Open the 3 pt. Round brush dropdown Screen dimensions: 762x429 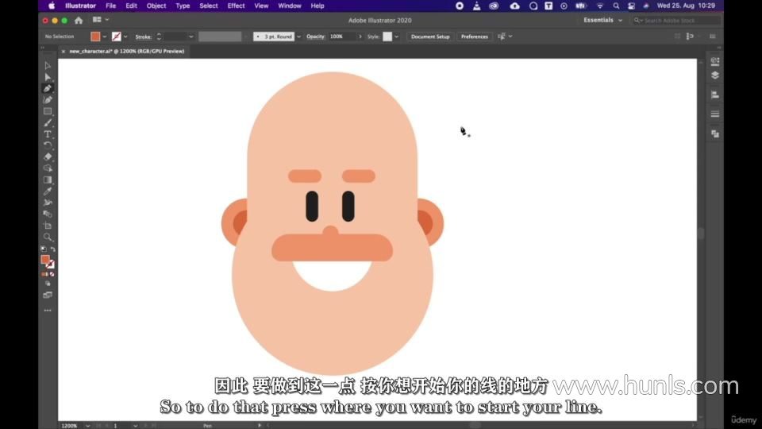(x=299, y=37)
